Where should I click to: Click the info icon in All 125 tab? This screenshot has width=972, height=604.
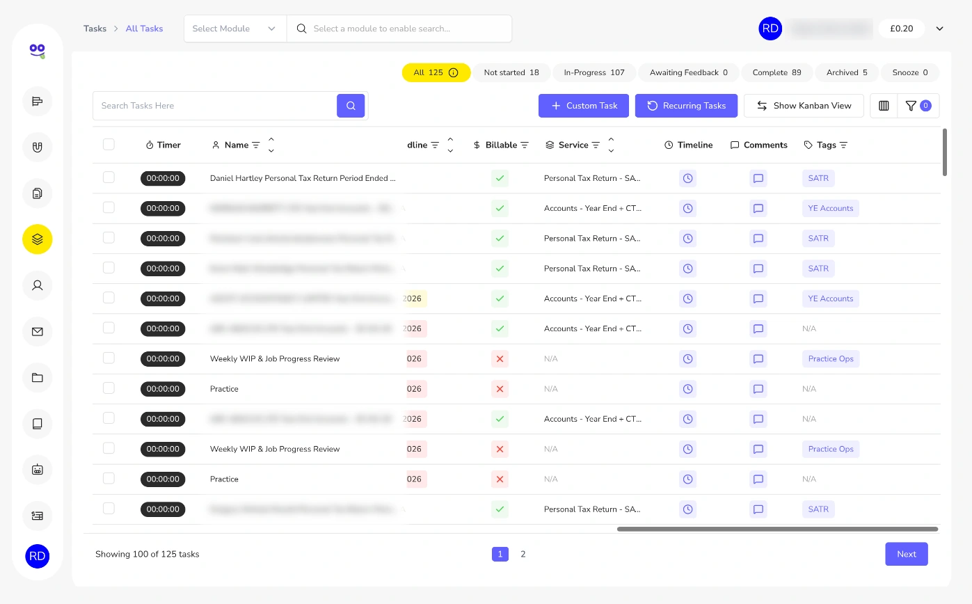(x=454, y=72)
